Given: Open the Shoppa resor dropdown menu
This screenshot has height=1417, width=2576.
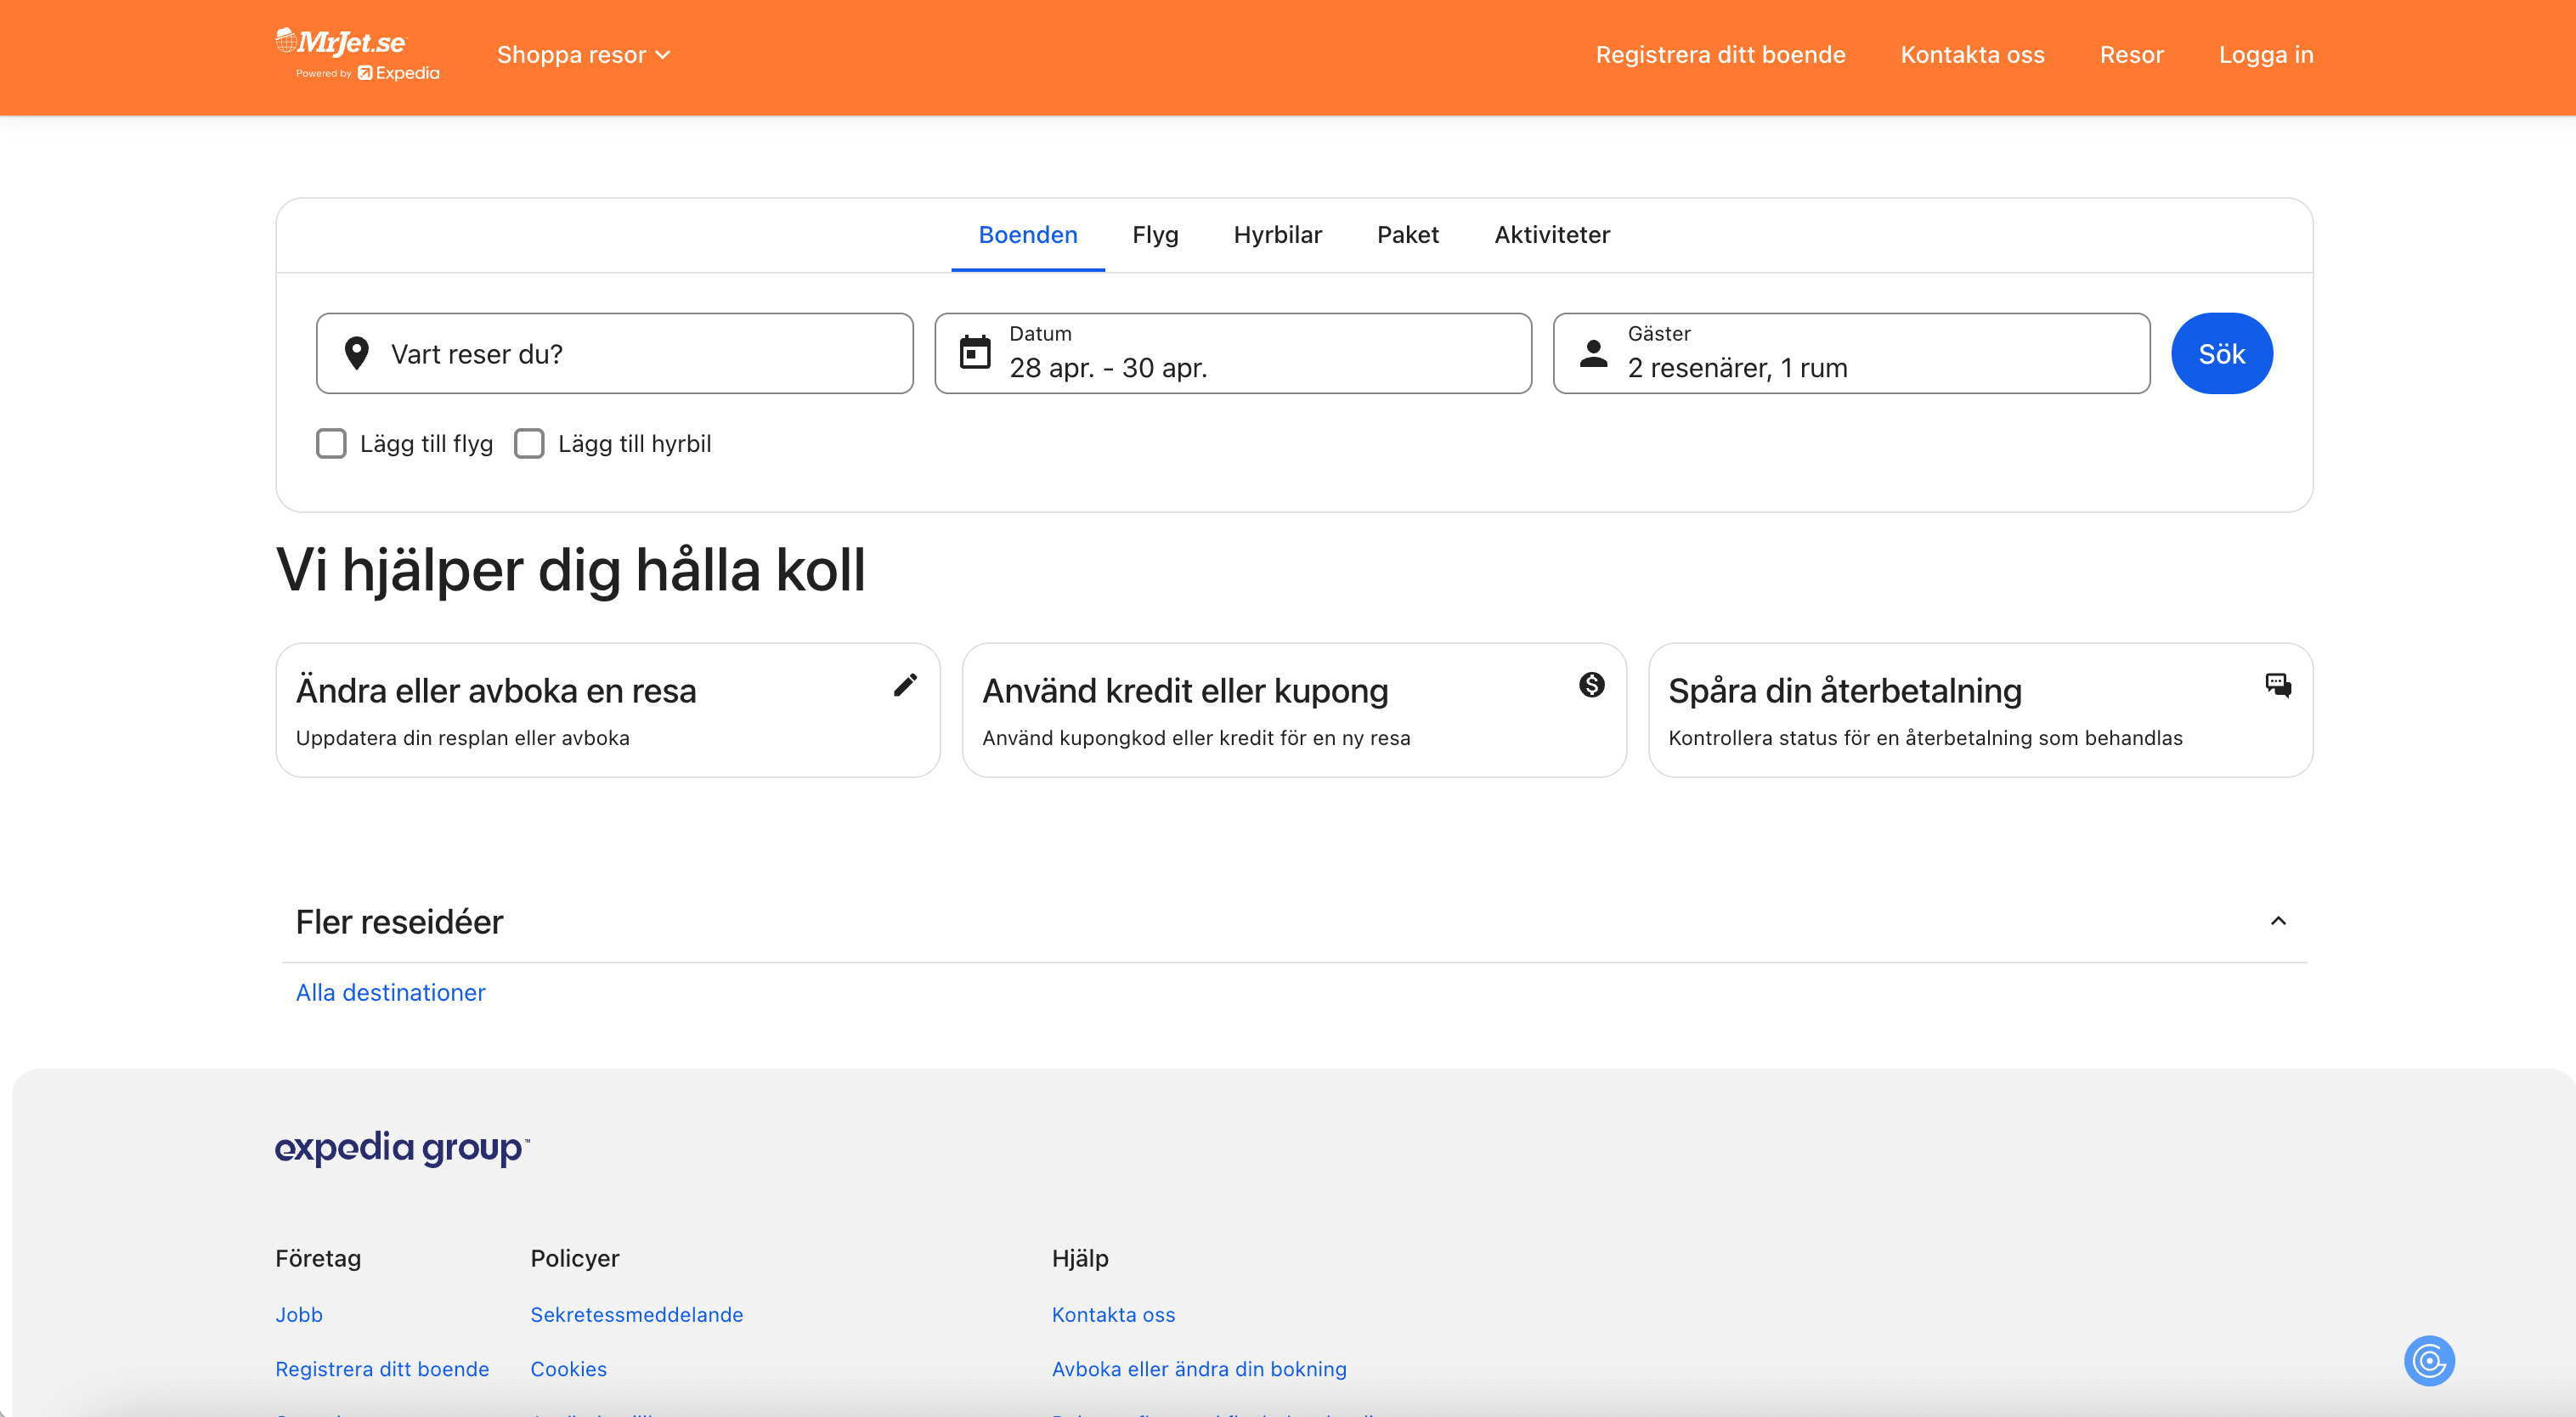Looking at the screenshot, I should pos(583,55).
